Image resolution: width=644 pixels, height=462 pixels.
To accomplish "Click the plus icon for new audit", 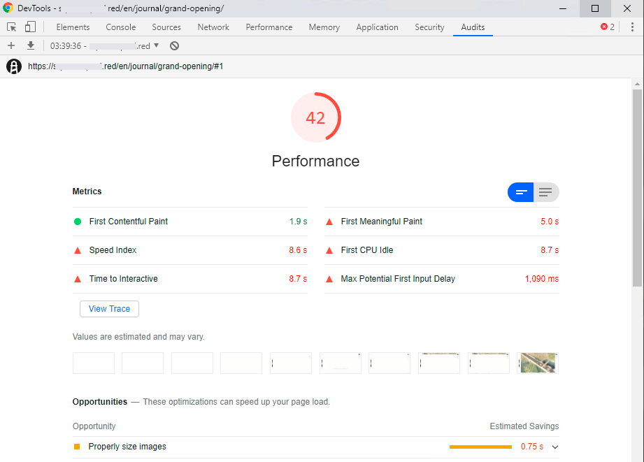I will 11,45.
